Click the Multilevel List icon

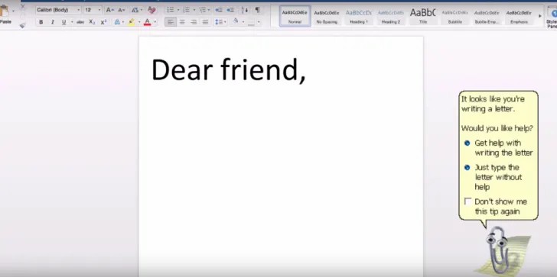coord(203,10)
